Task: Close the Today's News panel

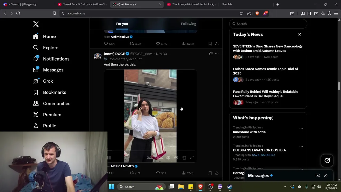Action: pyautogui.click(x=300, y=34)
